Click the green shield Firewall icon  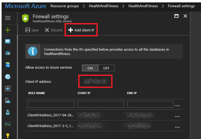(x=25, y=18)
